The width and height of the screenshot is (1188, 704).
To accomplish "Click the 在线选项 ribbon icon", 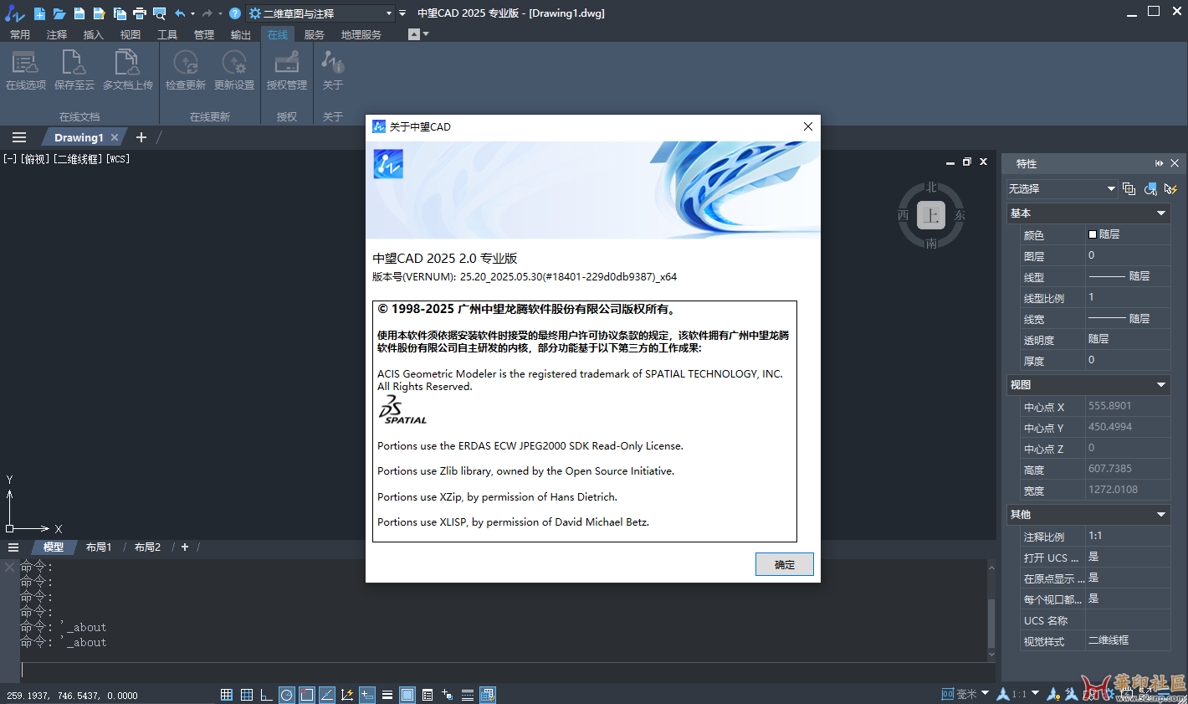I will coord(25,62).
